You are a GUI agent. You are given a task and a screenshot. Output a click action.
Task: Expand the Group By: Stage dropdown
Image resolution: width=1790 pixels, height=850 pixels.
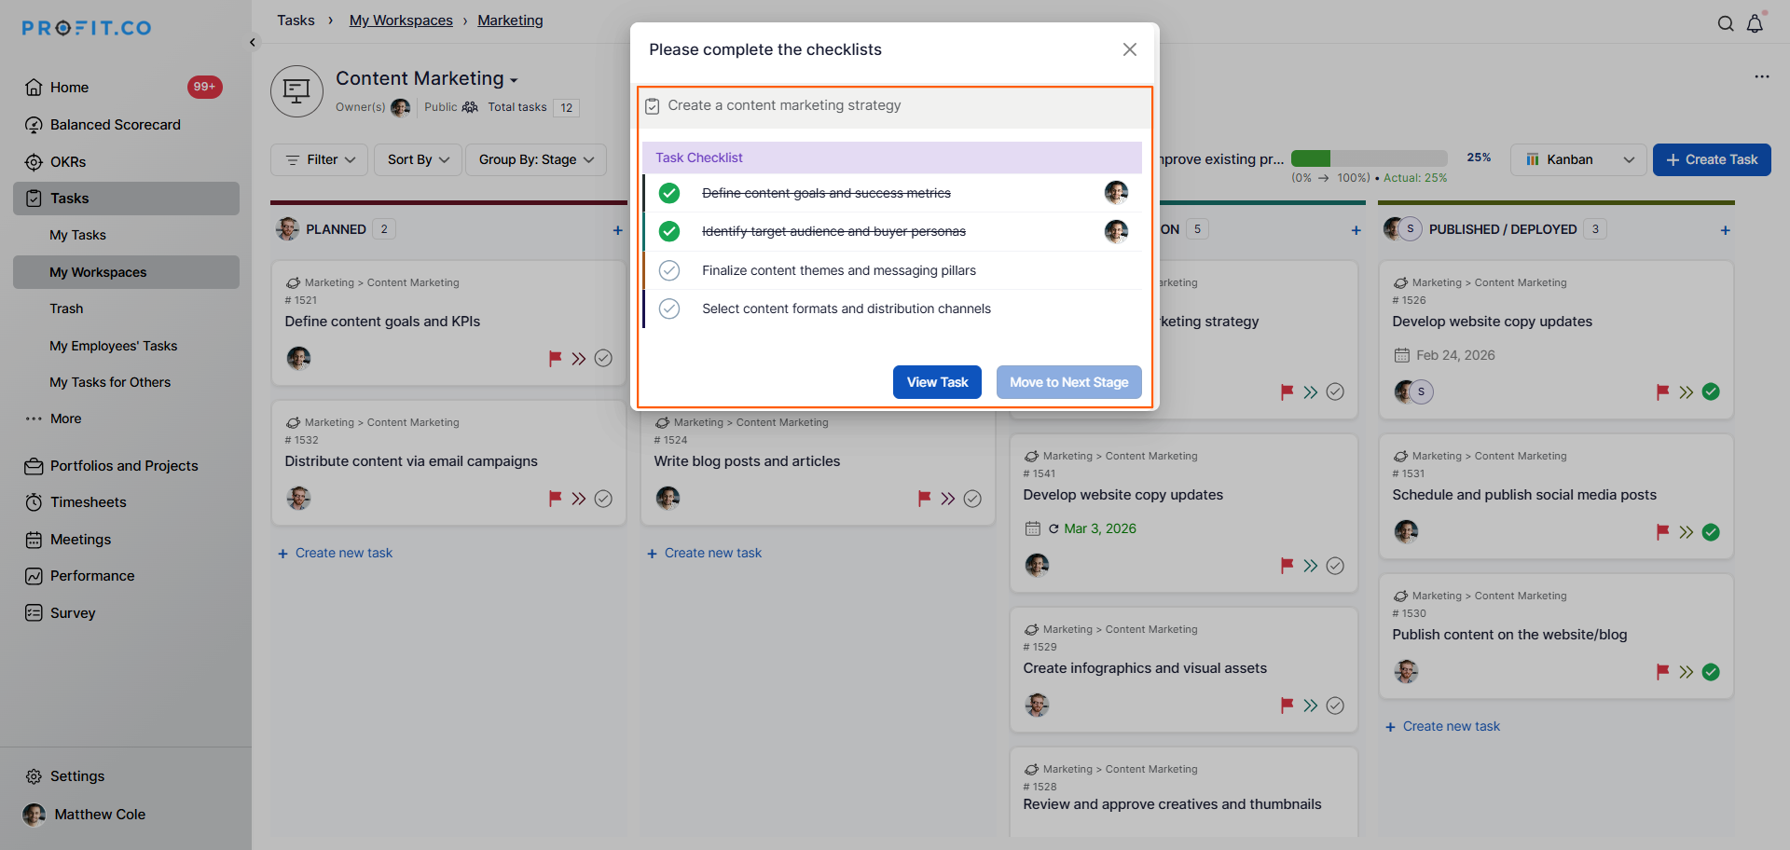(536, 159)
